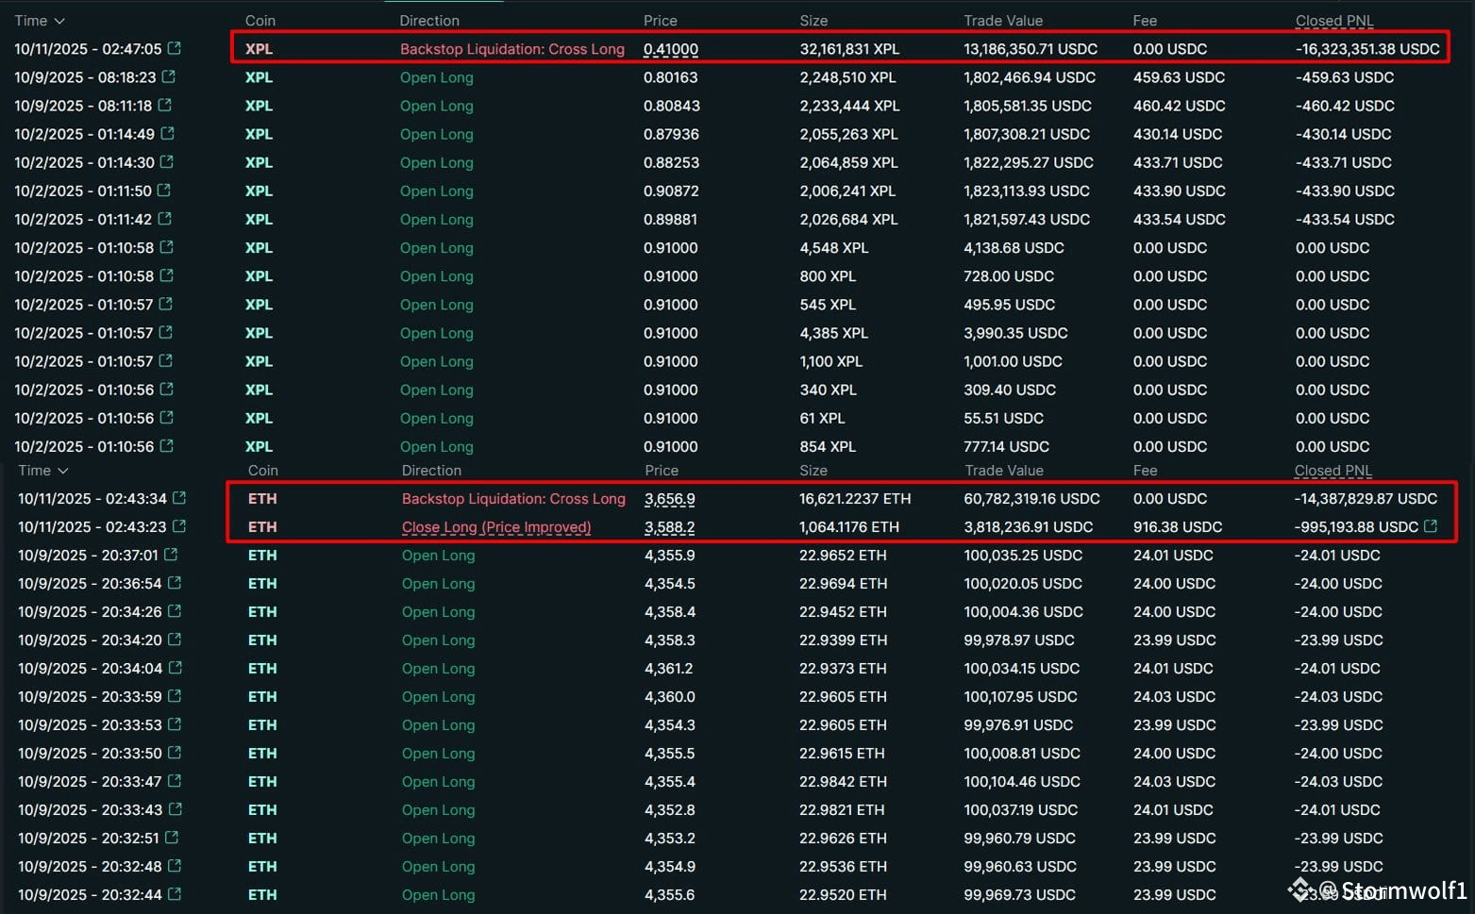
Task: Open external link icon for 10/2/2025 01:11:42 trade
Action: 165,218
